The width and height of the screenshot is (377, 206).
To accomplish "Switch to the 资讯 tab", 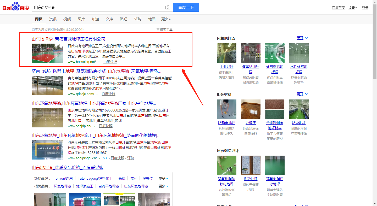I will tap(53, 19).
